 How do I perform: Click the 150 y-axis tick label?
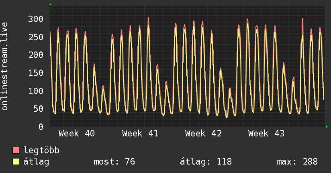coord(36,73)
